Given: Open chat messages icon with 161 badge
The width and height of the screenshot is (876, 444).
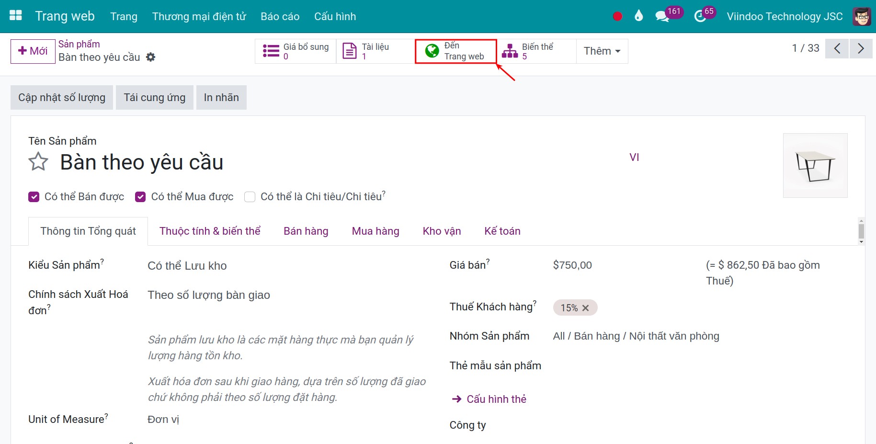Looking at the screenshot, I should (x=662, y=16).
